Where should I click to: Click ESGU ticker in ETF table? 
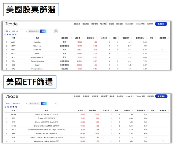point(14,126)
